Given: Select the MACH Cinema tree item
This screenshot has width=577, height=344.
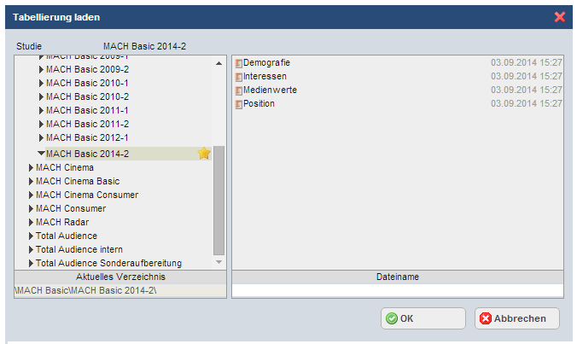Looking at the screenshot, I should [64, 168].
